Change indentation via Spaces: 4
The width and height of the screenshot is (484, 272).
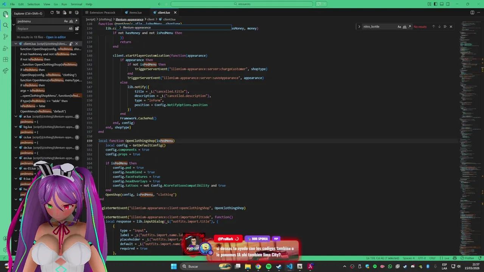point(408,258)
